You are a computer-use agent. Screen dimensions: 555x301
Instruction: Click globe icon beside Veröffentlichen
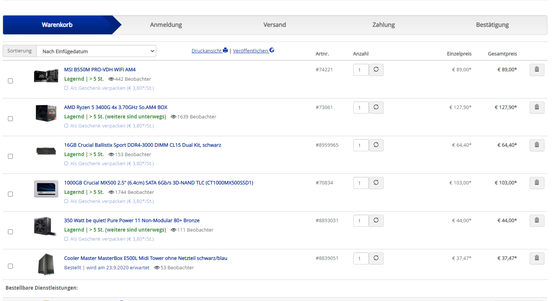272,50
